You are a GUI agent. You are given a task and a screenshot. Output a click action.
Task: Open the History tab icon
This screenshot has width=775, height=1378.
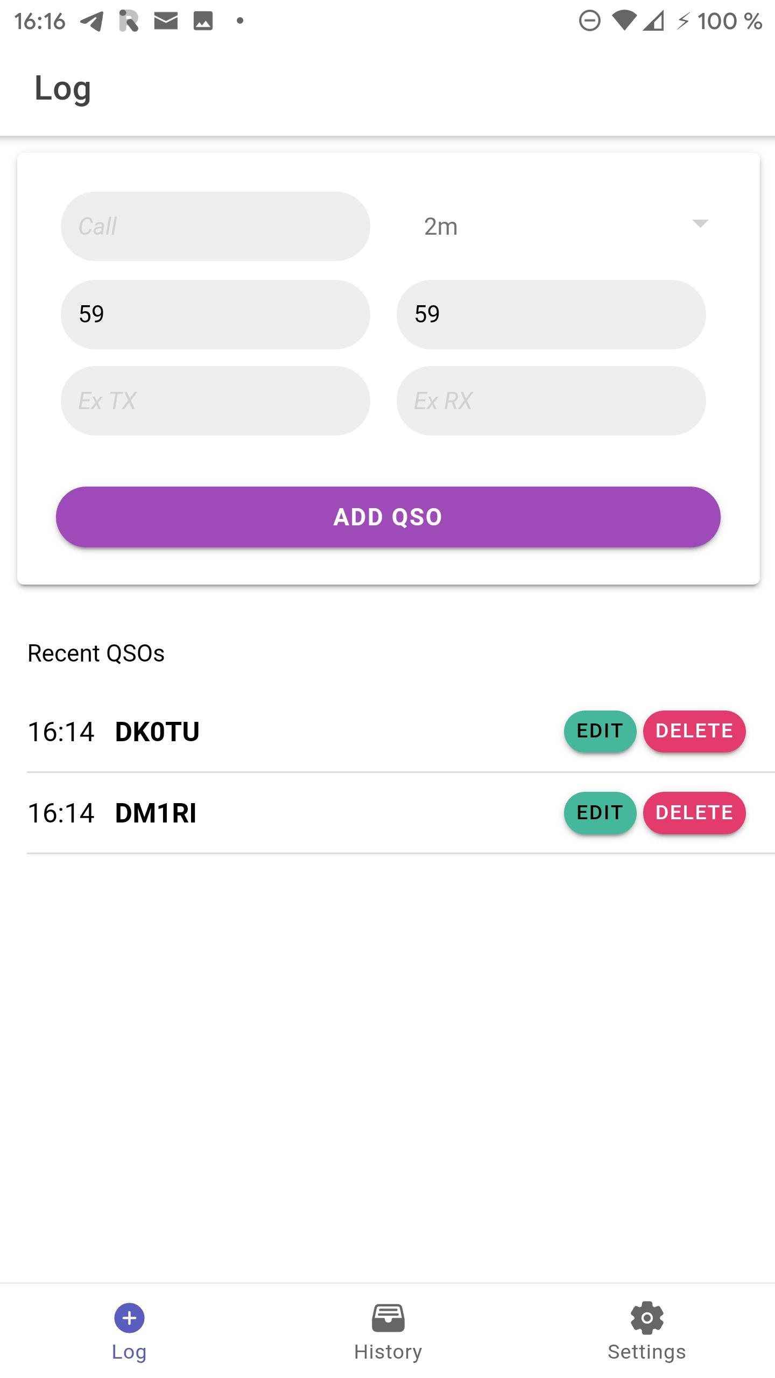click(387, 1318)
